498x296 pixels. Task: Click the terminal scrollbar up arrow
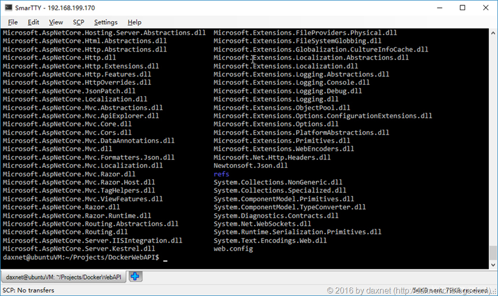[x=493, y=33]
